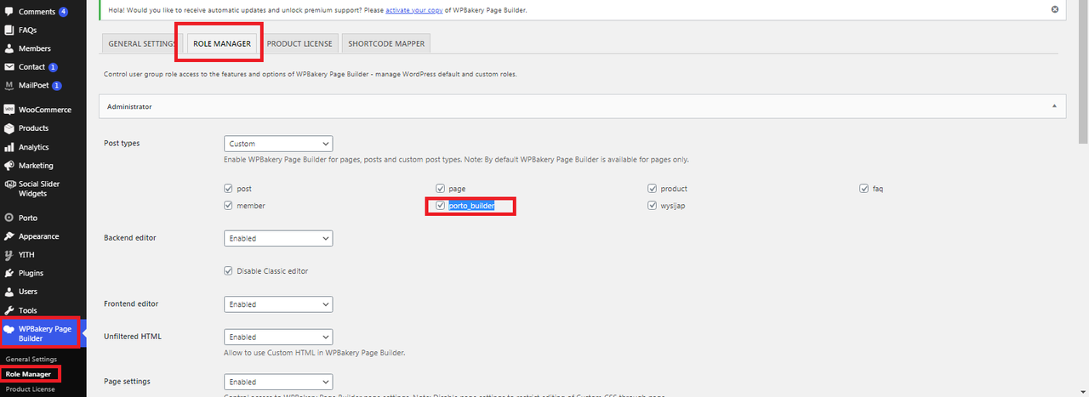
Task: Open Products via its sidebar icon
Action: pyautogui.click(x=9, y=128)
